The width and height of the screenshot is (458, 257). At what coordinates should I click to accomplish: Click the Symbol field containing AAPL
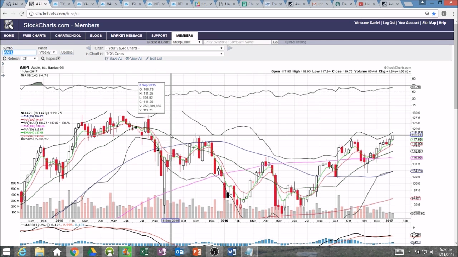(19, 52)
